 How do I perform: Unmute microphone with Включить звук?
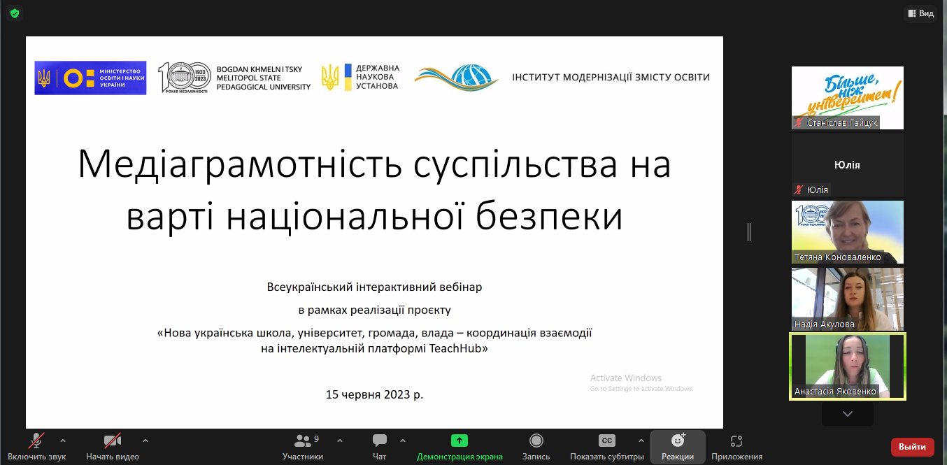[36, 446]
